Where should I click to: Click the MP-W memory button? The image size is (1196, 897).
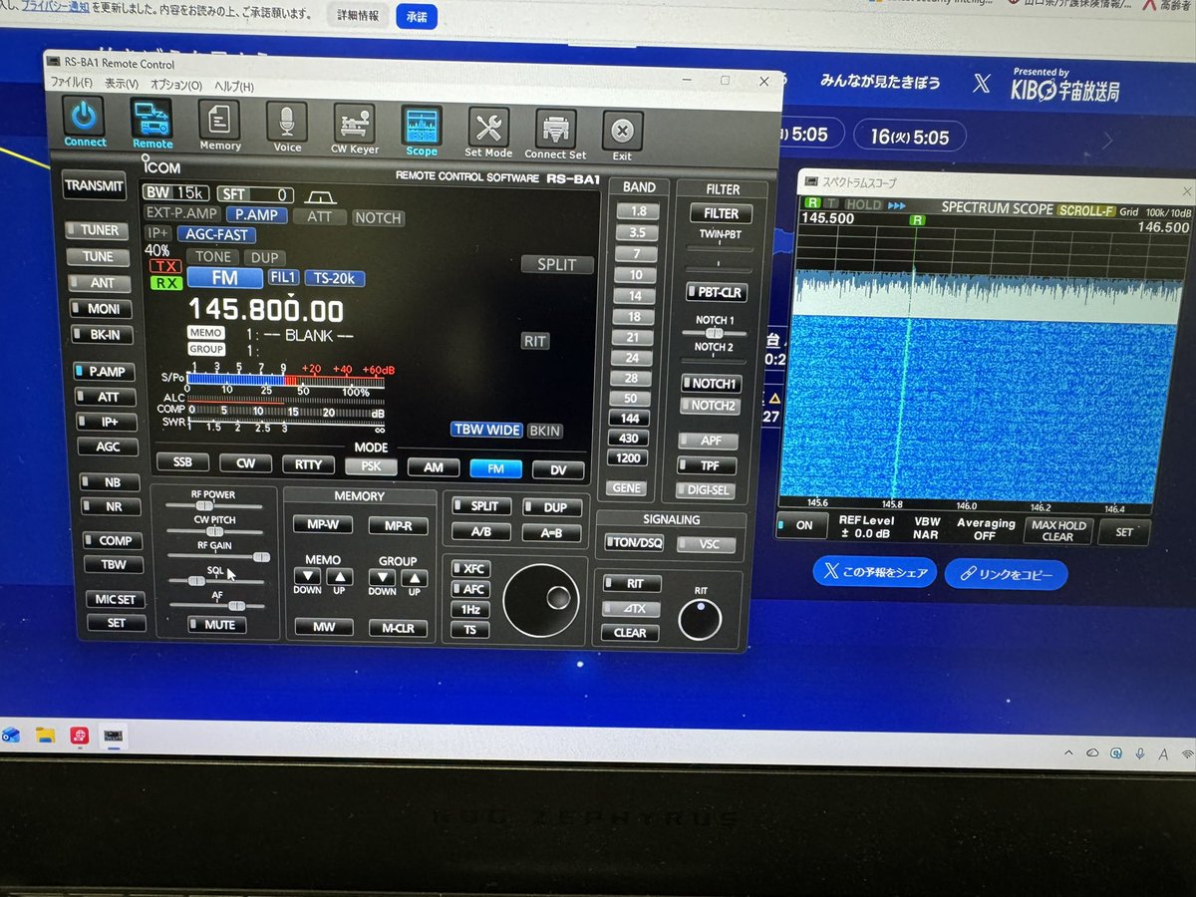click(322, 525)
